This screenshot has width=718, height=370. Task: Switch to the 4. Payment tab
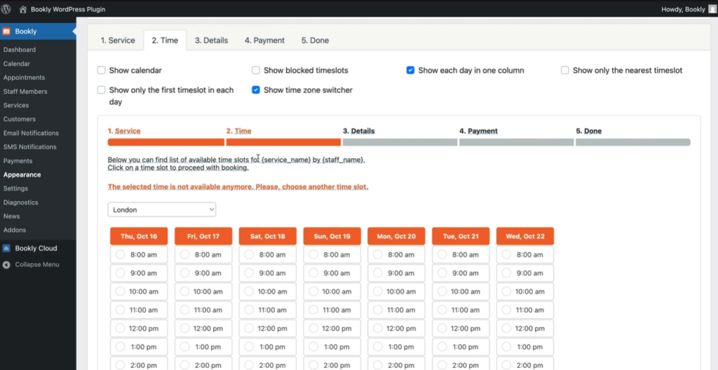click(264, 41)
